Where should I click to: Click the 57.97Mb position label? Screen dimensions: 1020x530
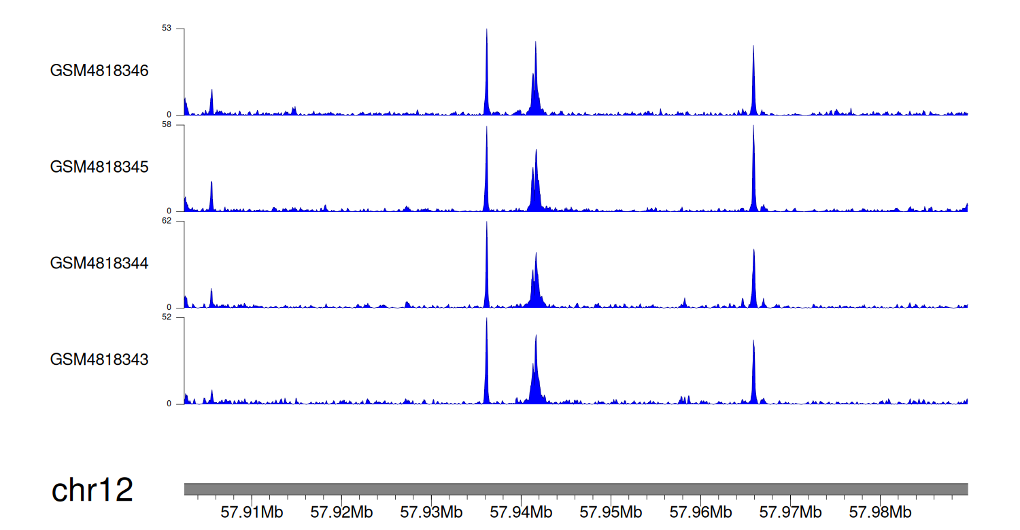(x=790, y=512)
